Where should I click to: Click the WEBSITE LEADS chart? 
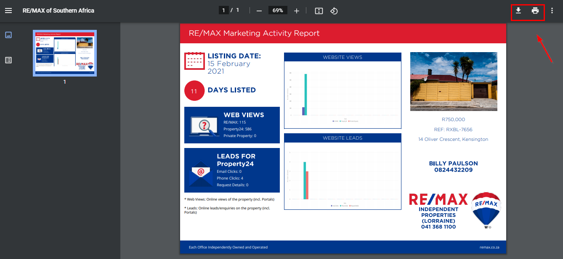pyautogui.click(x=343, y=171)
